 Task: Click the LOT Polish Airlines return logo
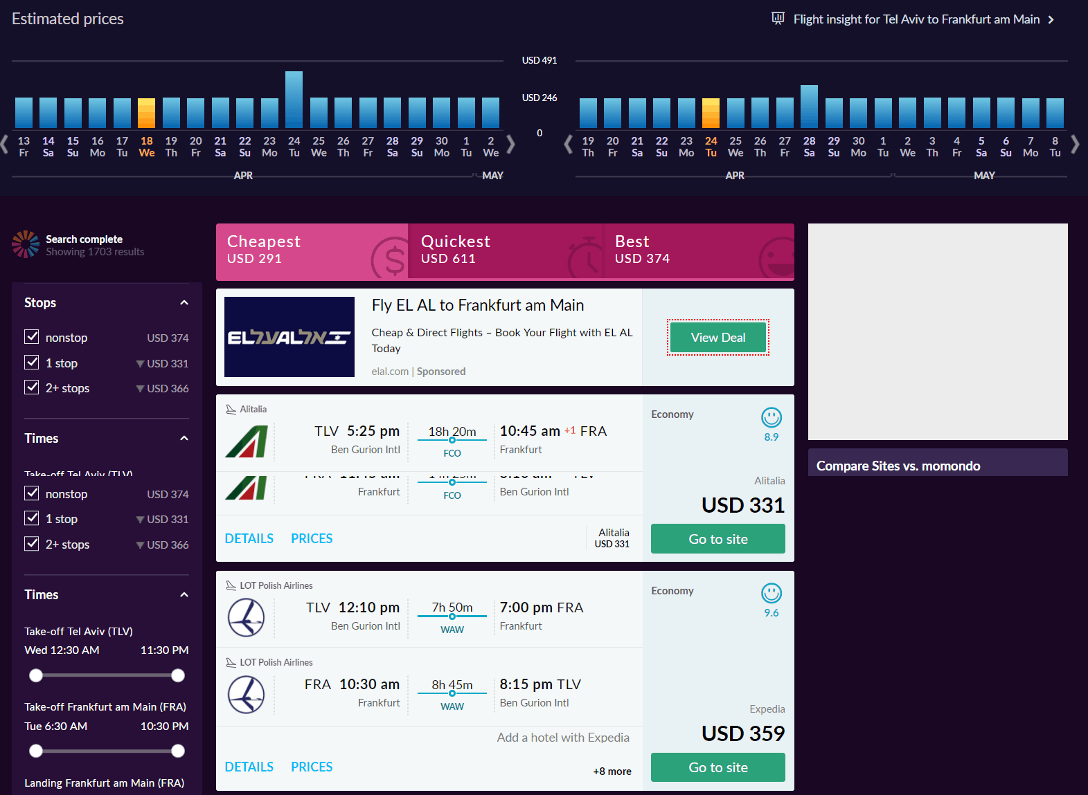point(247,694)
